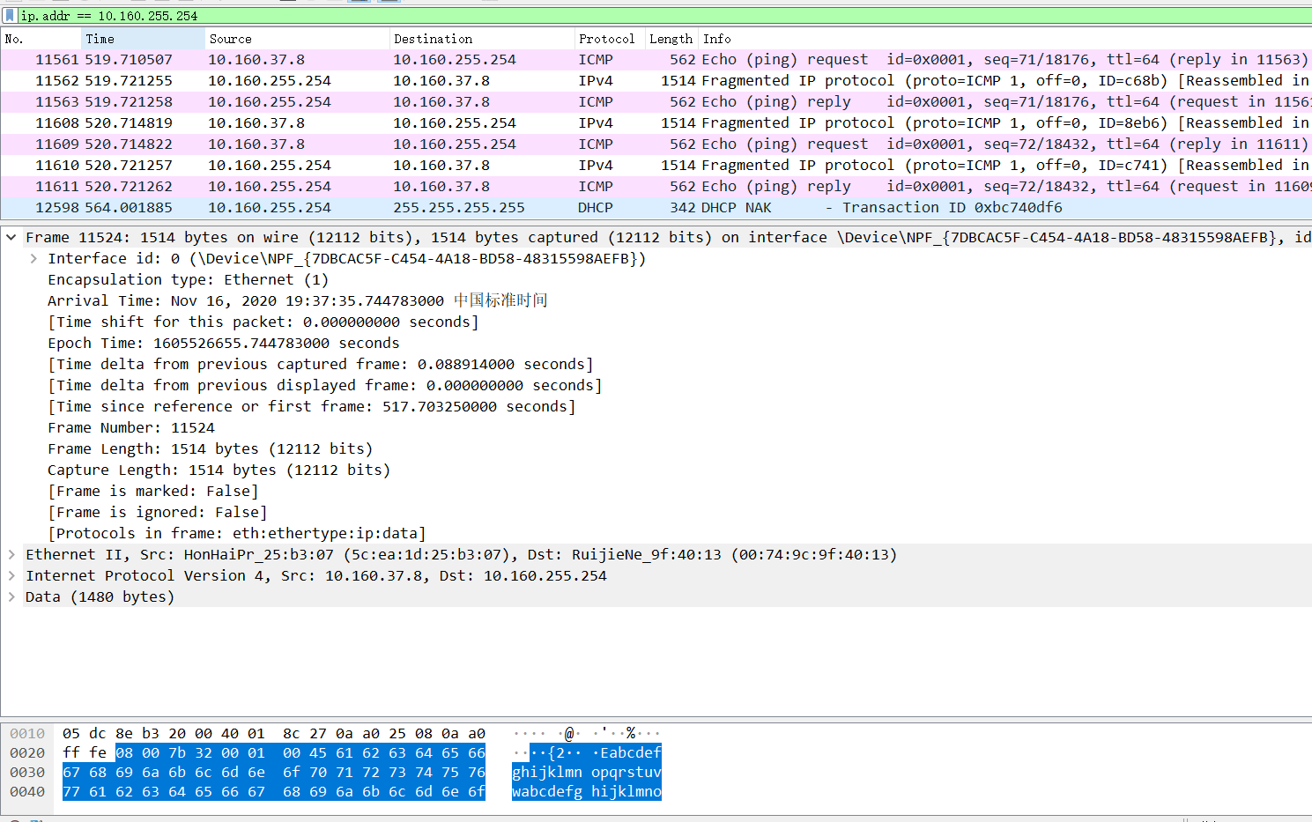The image size is (1312, 822).
Task: Select packet 11562 fragmented IPv4 row
Action: 656,81
